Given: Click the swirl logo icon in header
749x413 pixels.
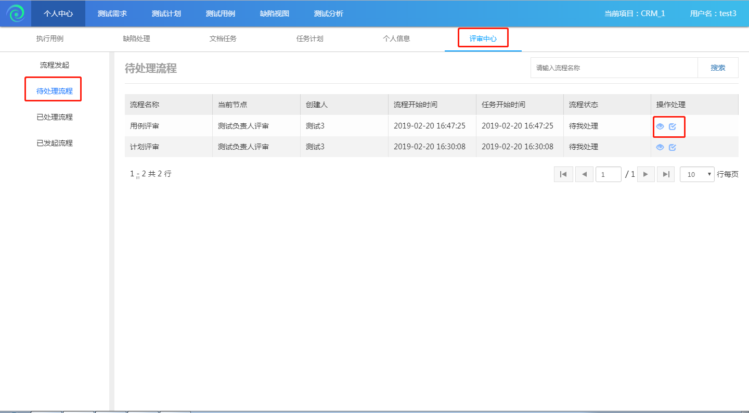Looking at the screenshot, I should [x=16, y=14].
